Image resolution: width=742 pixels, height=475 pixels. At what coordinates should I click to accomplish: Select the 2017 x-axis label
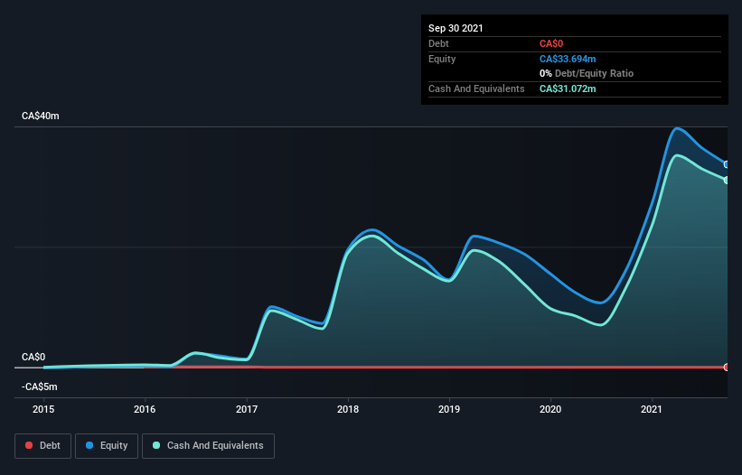tap(247, 409)
